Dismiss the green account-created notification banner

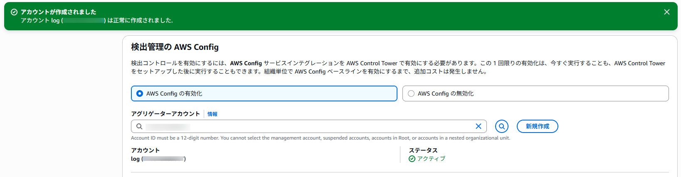pyautogui.click(x=666, y=12)
